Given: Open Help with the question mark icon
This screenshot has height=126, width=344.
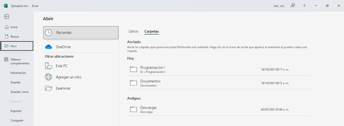Looking at the screenshot, I should [x=304, y=6].
